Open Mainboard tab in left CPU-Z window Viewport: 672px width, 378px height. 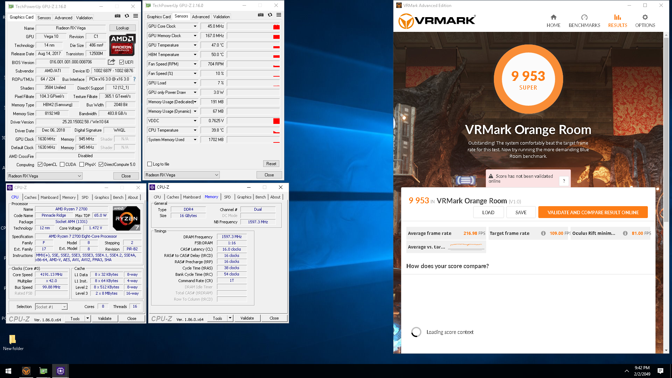point(49,197)
